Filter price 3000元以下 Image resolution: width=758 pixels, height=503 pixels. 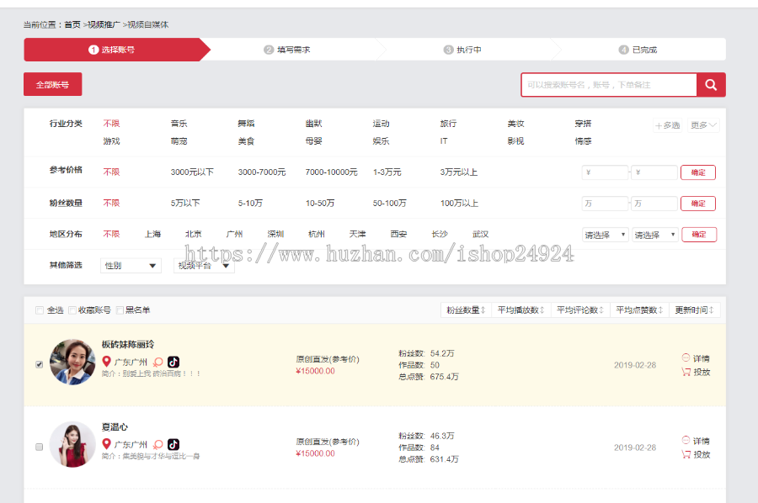(x=192, y=172)
